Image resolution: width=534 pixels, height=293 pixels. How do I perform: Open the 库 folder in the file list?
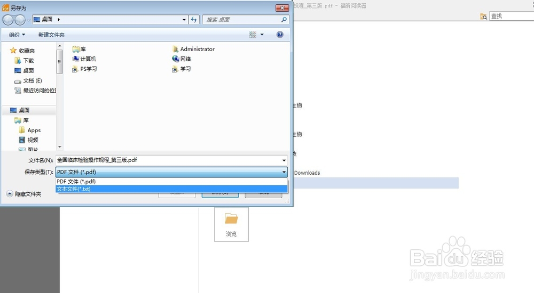[79, 49]
